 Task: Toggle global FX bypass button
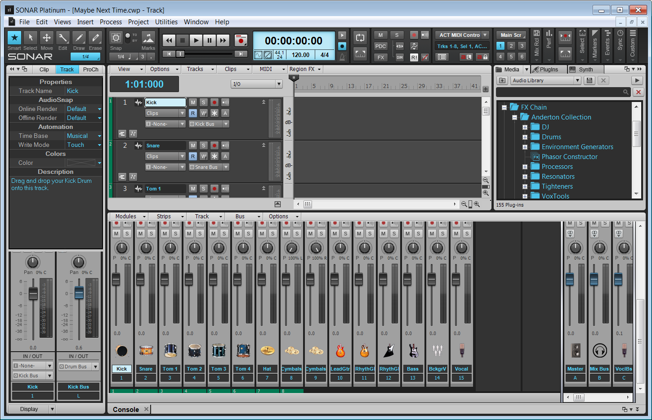[381, 57]
